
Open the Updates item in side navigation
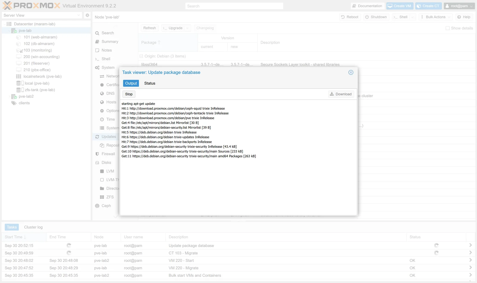click(x=106, y=137)
